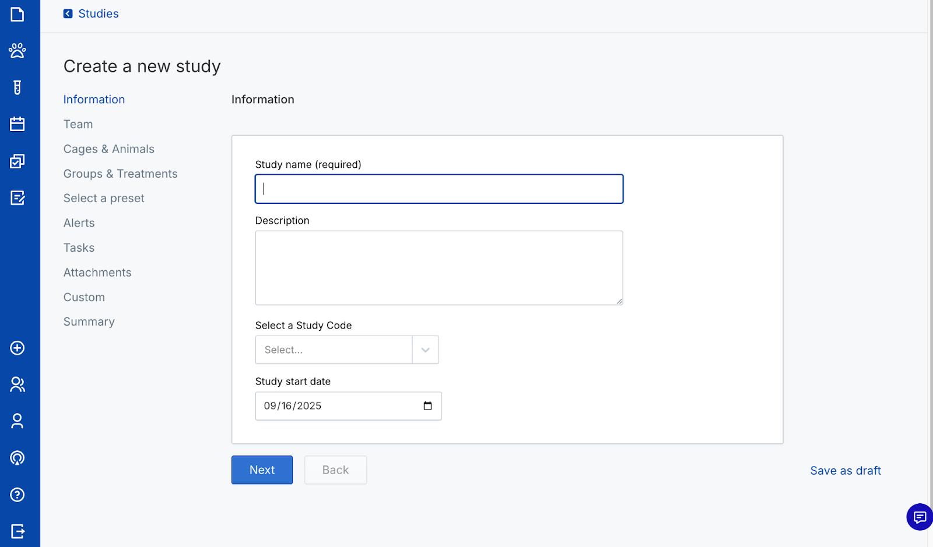
Task: Click the edit form icon in sidebar
Action: click(x=17, y=198)
